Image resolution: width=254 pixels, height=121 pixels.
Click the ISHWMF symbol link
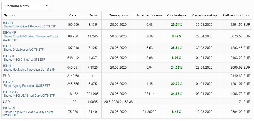(9, 32)
